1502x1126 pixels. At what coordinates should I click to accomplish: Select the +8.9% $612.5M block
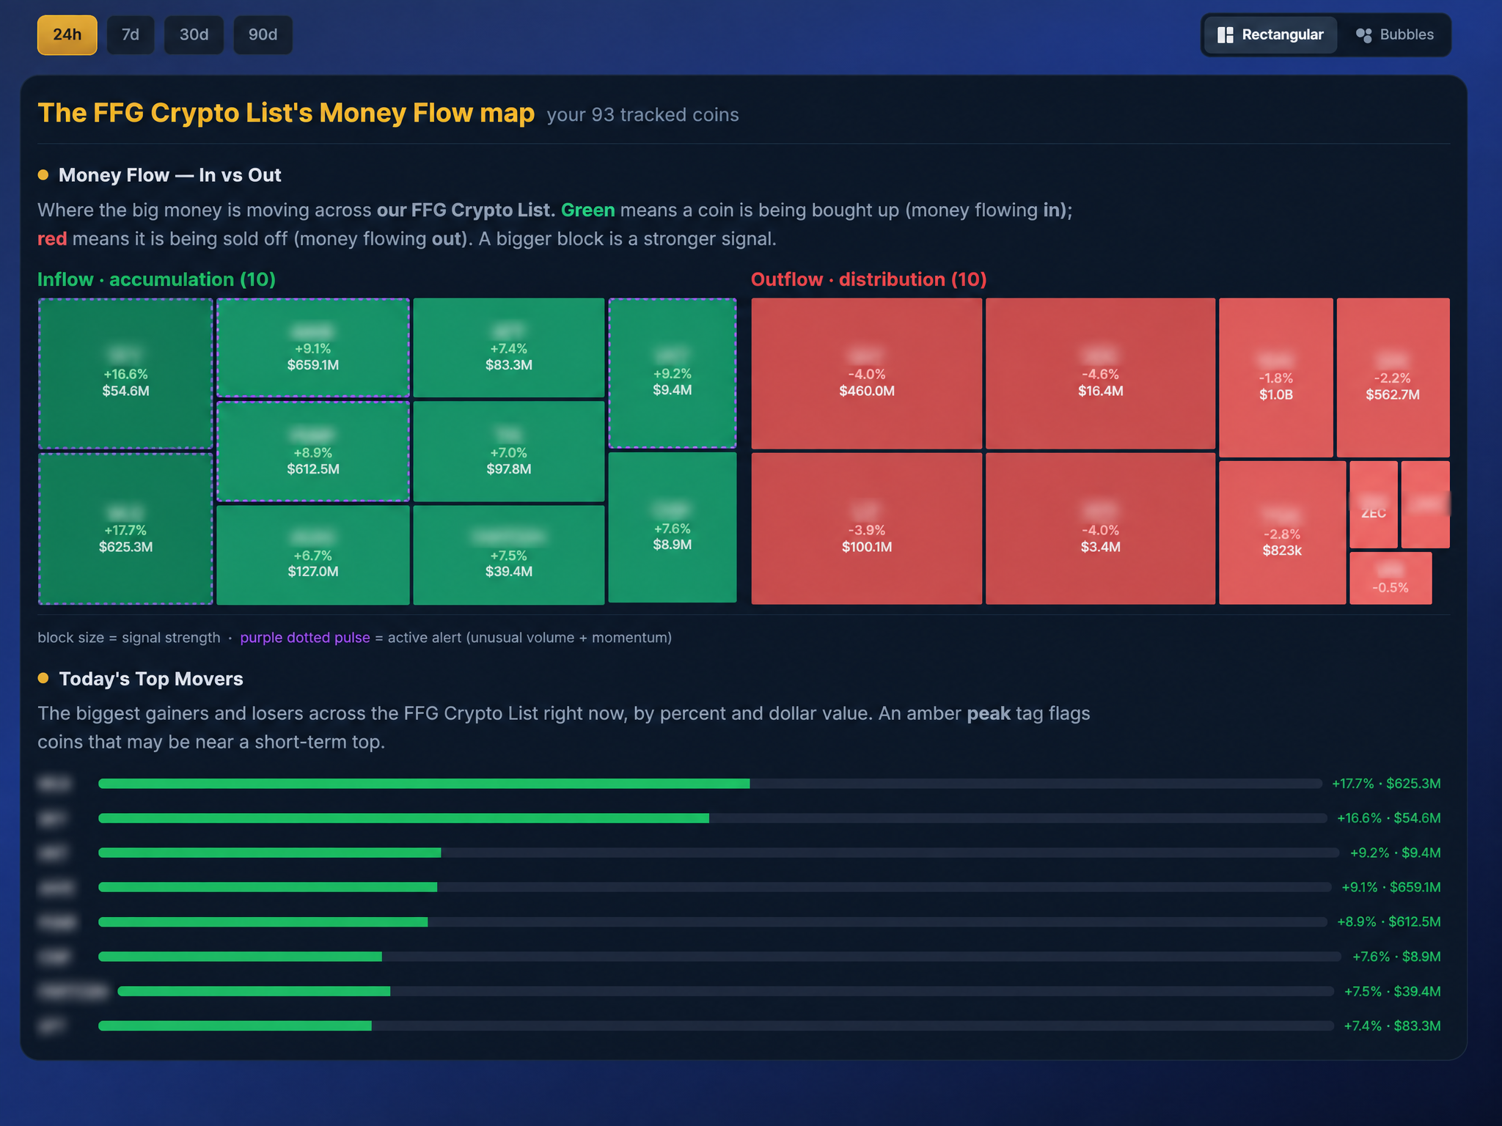pyautogui.click(x=313, y=452)
